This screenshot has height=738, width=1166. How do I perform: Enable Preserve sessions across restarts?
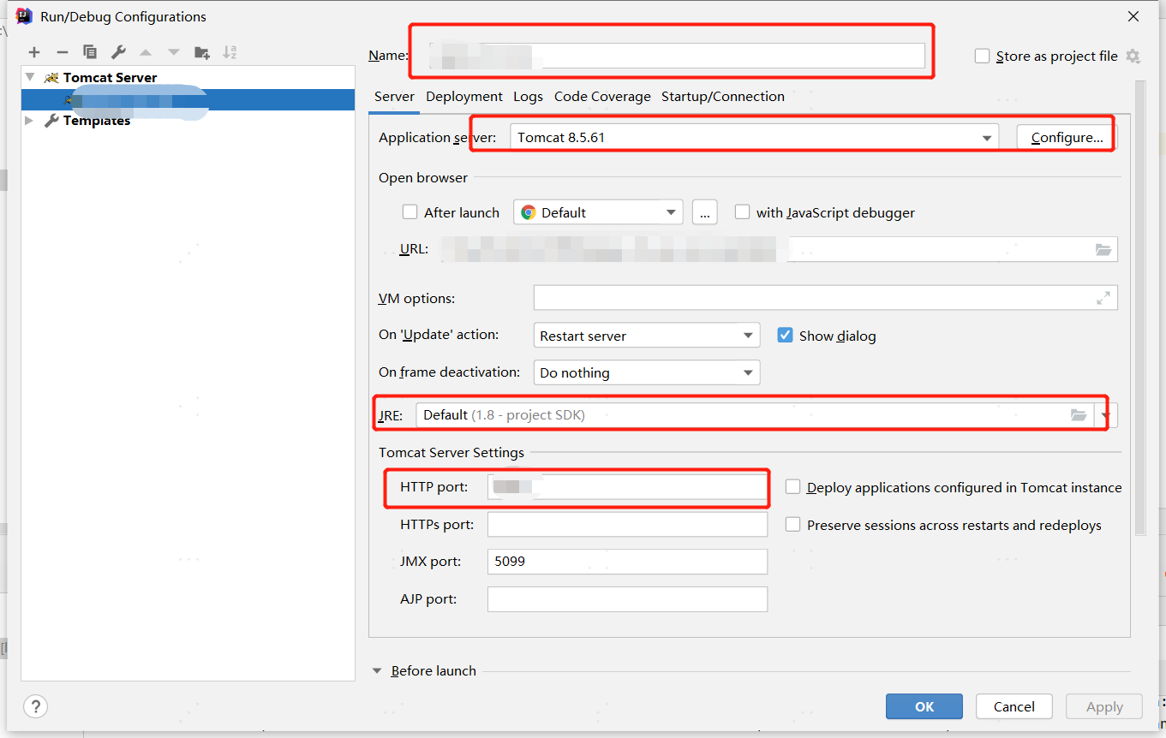[793, 525]
